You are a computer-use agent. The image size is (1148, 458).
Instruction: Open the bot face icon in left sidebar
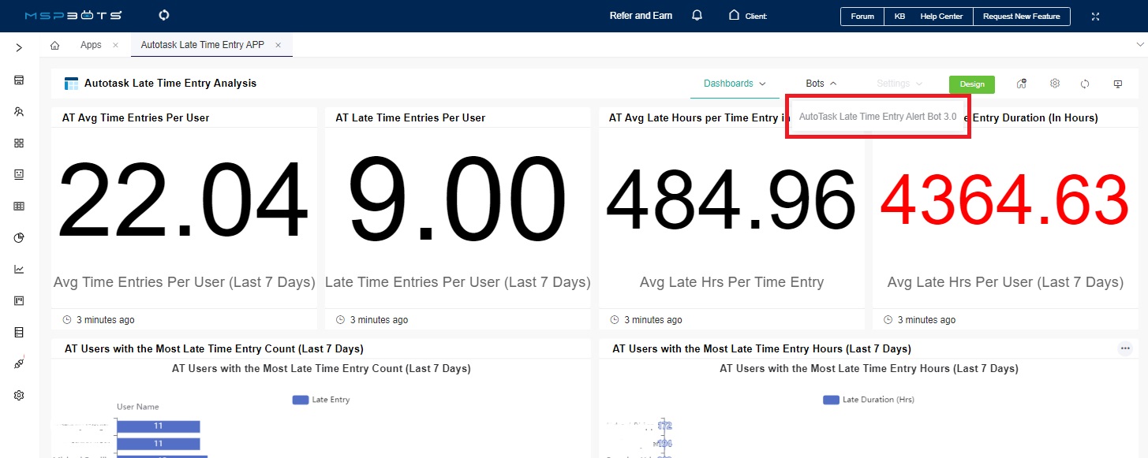19,174
